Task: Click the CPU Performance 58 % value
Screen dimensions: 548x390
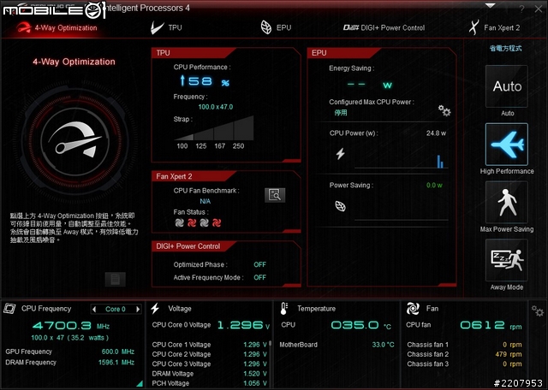Action: point(205,81)
